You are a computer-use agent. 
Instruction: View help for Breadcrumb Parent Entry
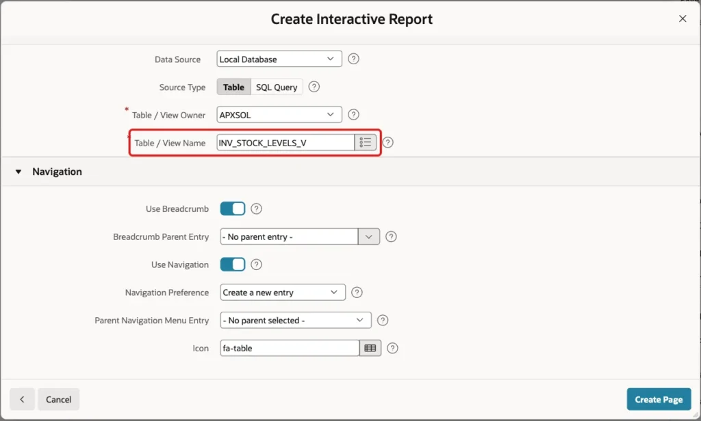(x=391, y=236)
